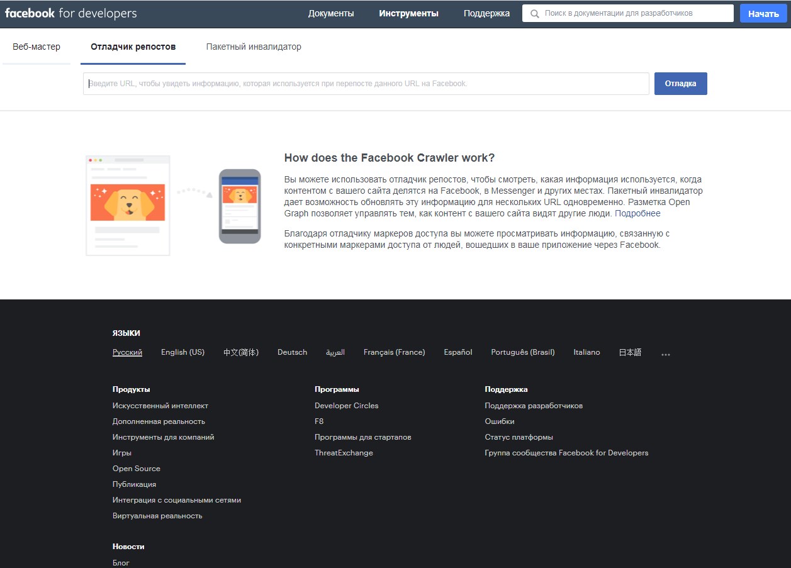The width and height of the screenshot is (791, 568).
Task: Open the Поддержка menu
Action: tap(487, 13)
